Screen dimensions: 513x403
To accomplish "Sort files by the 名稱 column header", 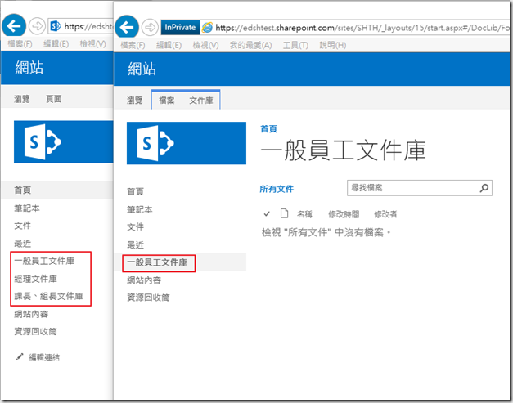I will 304,213.
